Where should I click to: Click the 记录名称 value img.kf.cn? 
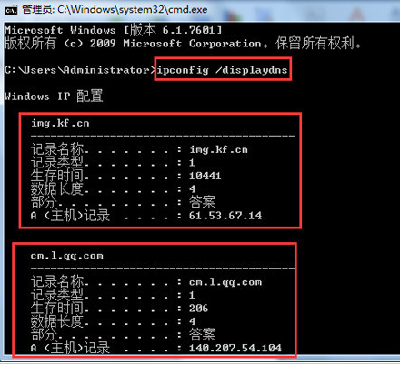[218, 149]
